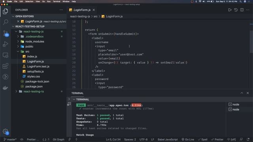This screenshot has width=253, height=142.
Task: Open macOS Spotlight search icon
Action: pyautogui.click(x=240, y=2)
